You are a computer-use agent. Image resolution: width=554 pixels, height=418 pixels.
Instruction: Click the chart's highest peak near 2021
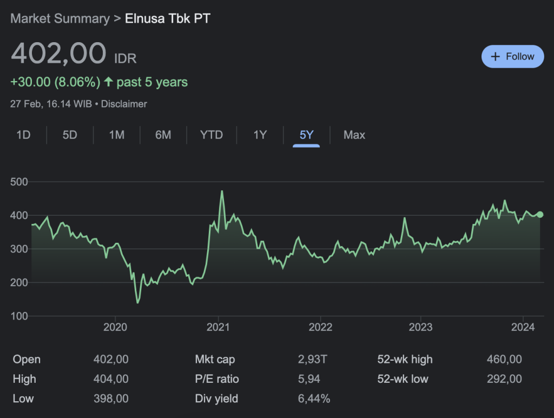(222, 191)
